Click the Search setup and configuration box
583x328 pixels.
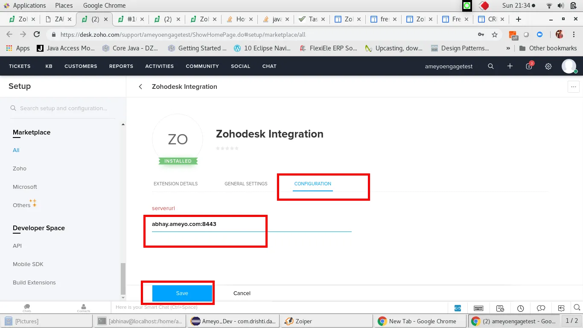tap(63, 108)
